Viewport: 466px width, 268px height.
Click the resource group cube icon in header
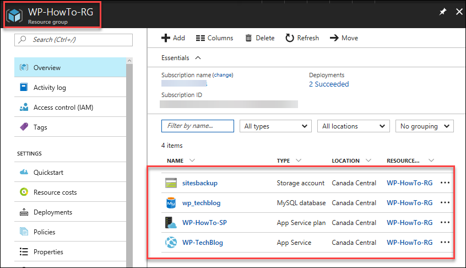[x=14, y=15]
